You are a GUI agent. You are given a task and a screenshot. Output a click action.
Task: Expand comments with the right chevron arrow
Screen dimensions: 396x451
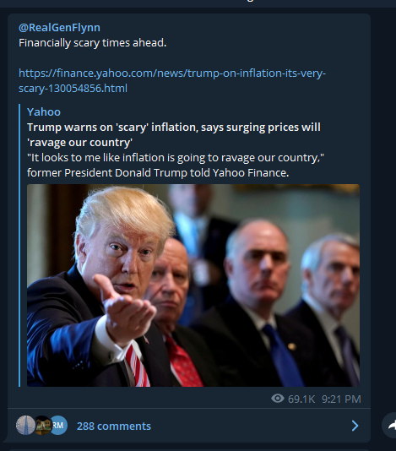click(355, 426)
